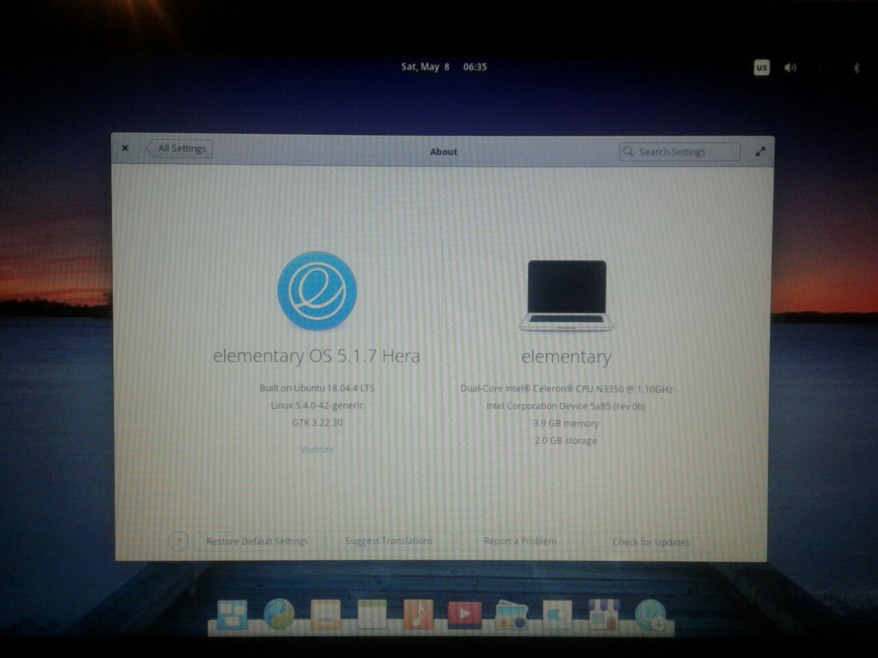The height and width of the screenshot is (658, 878).
Task: Click the help question mark icon
Action: point(178,541)
